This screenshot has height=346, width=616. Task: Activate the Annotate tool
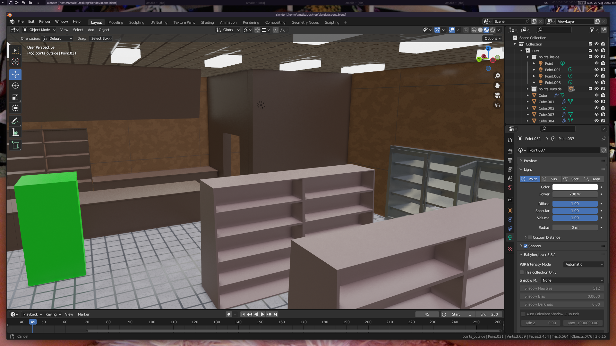point(15,121)
